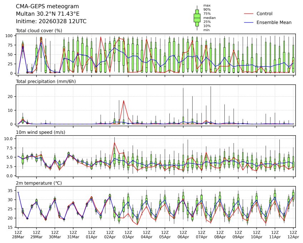Click the Multan 30.2°N 71.43°E location text
Viewport: 303px width, 243px height.
point(48,14)
